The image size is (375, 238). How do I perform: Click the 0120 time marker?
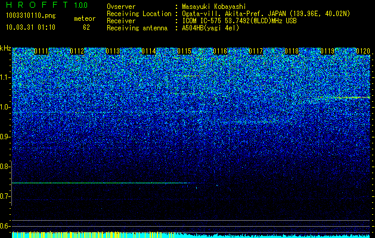tap(363, 51)
